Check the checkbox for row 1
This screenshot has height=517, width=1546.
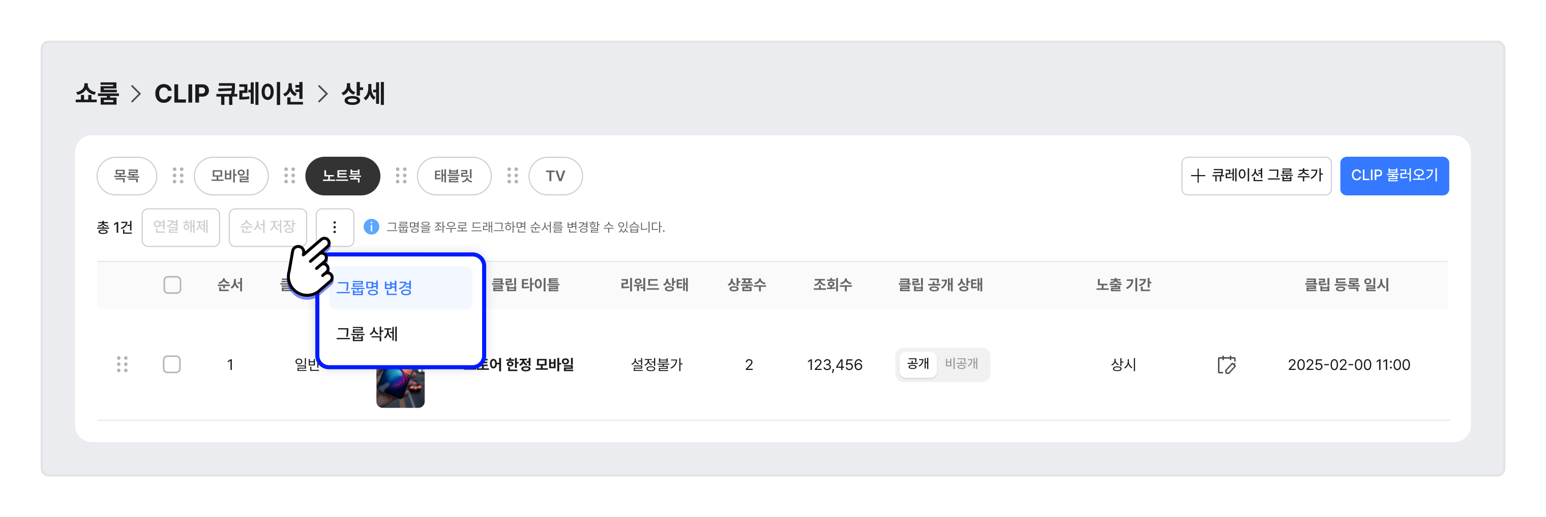point(172,364)
